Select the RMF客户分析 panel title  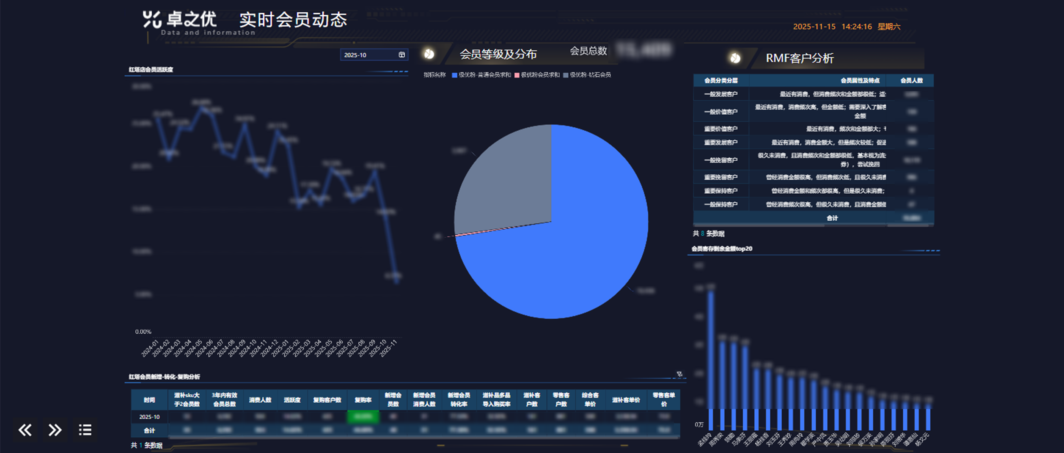click(800, 58)
